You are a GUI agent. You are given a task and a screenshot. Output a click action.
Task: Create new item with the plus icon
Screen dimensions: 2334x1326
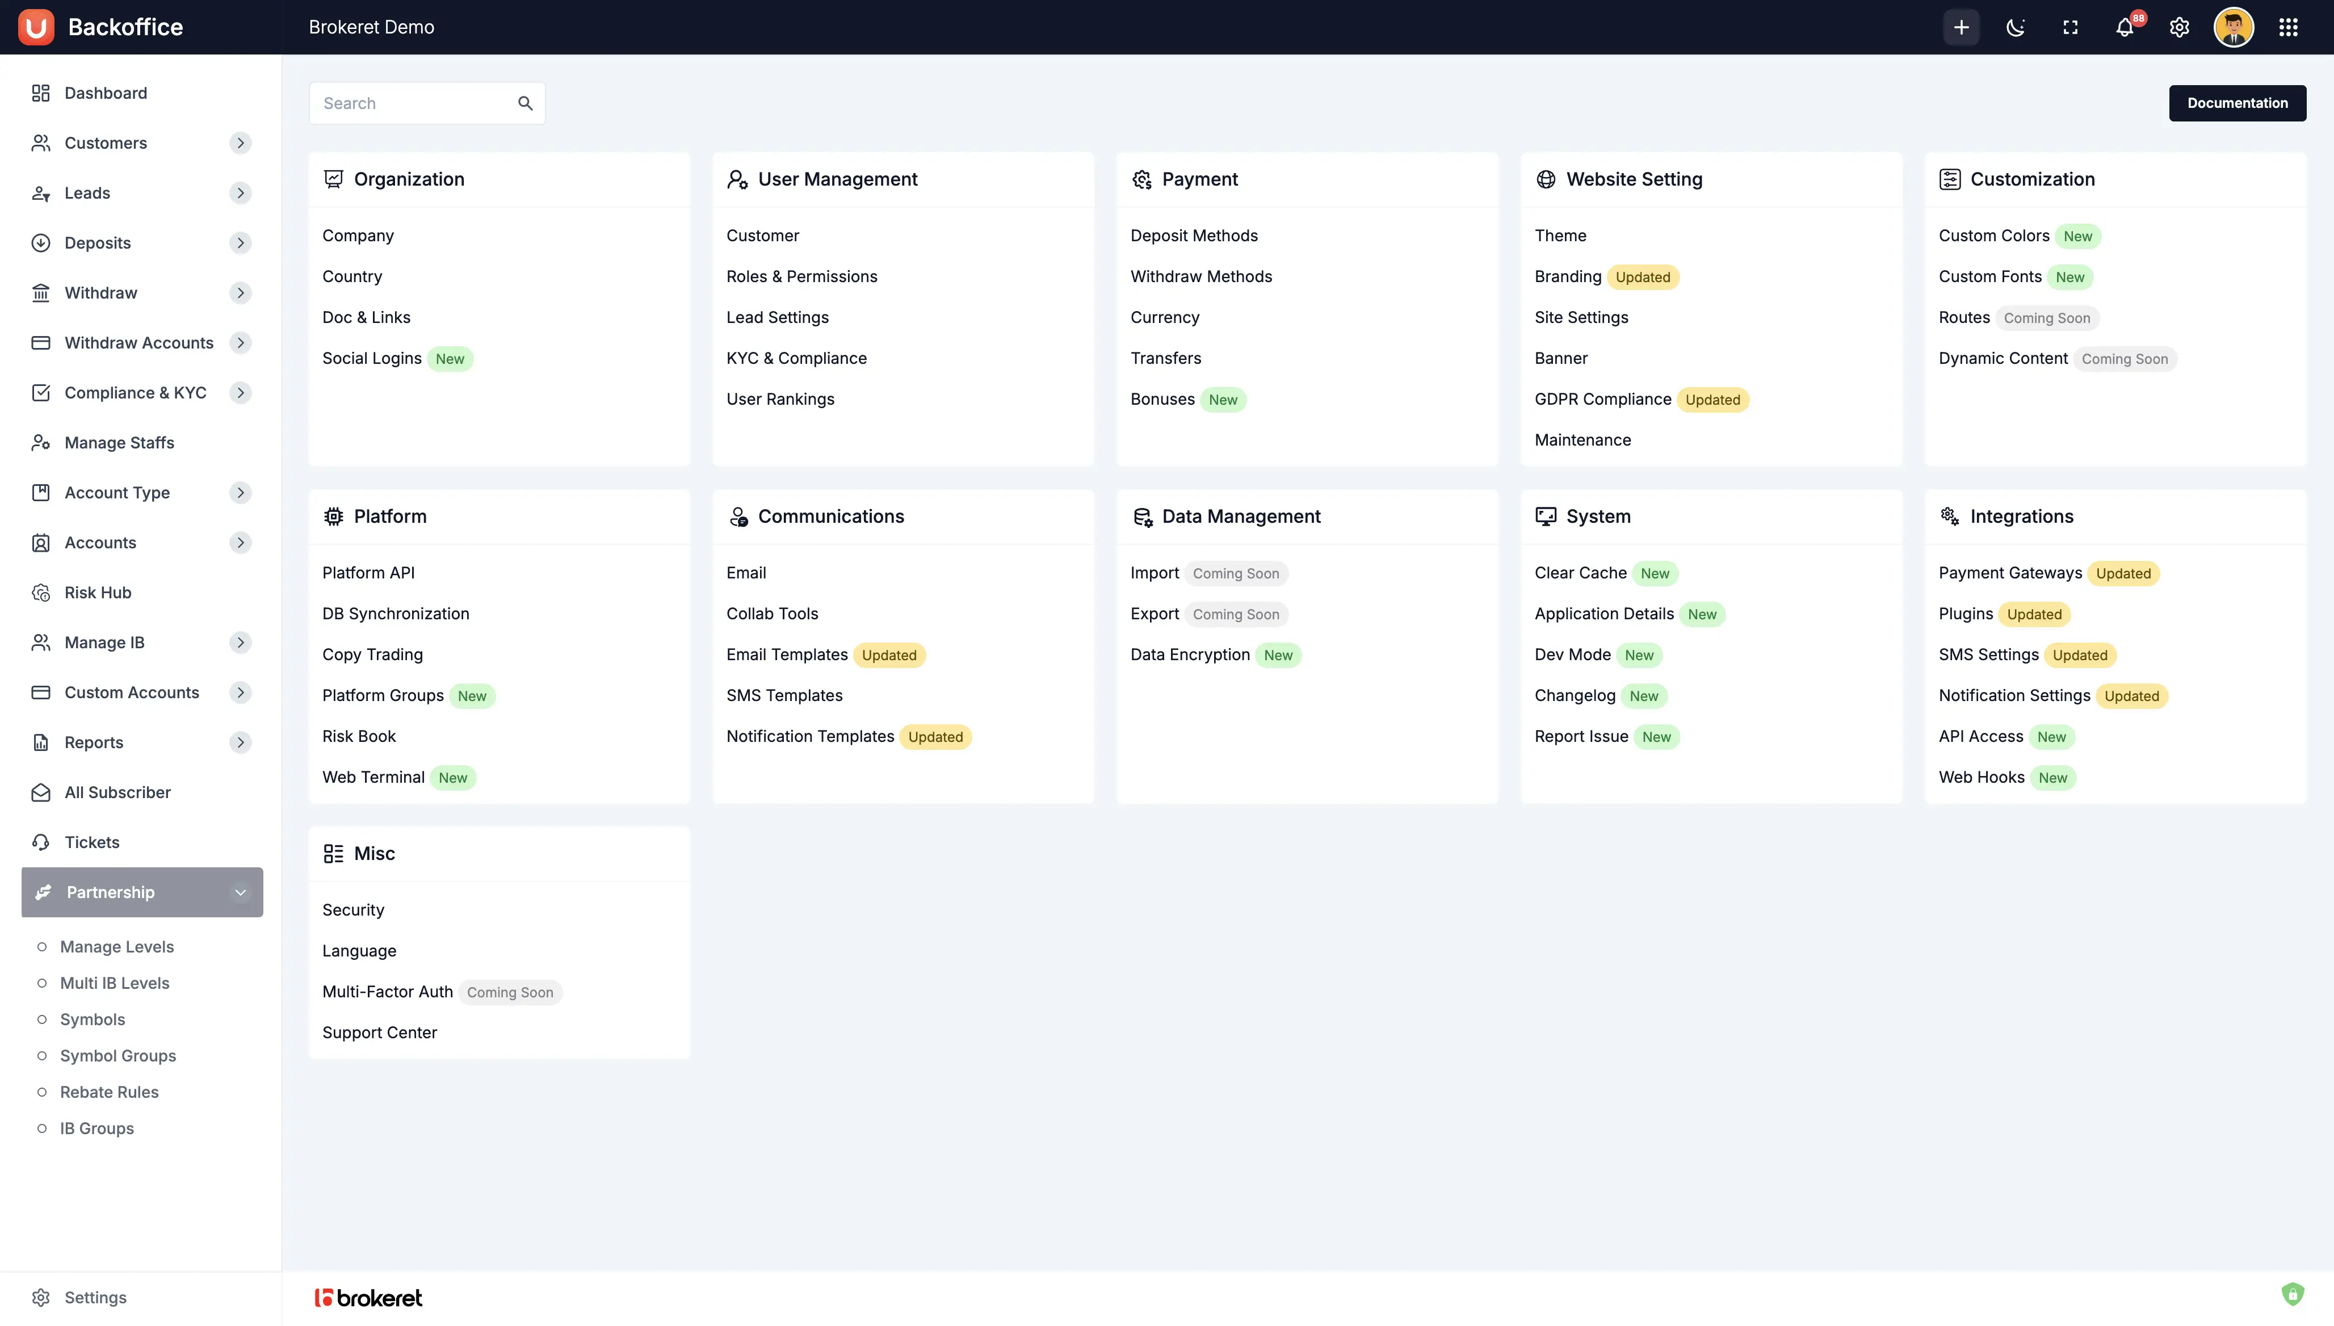(x=1962, y=27)
